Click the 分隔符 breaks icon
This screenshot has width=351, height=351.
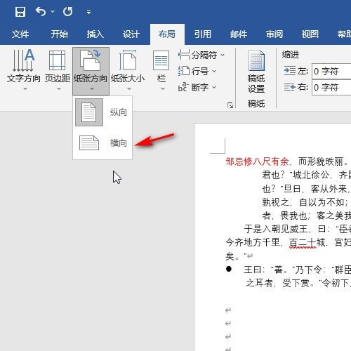[x=184, y=55]
